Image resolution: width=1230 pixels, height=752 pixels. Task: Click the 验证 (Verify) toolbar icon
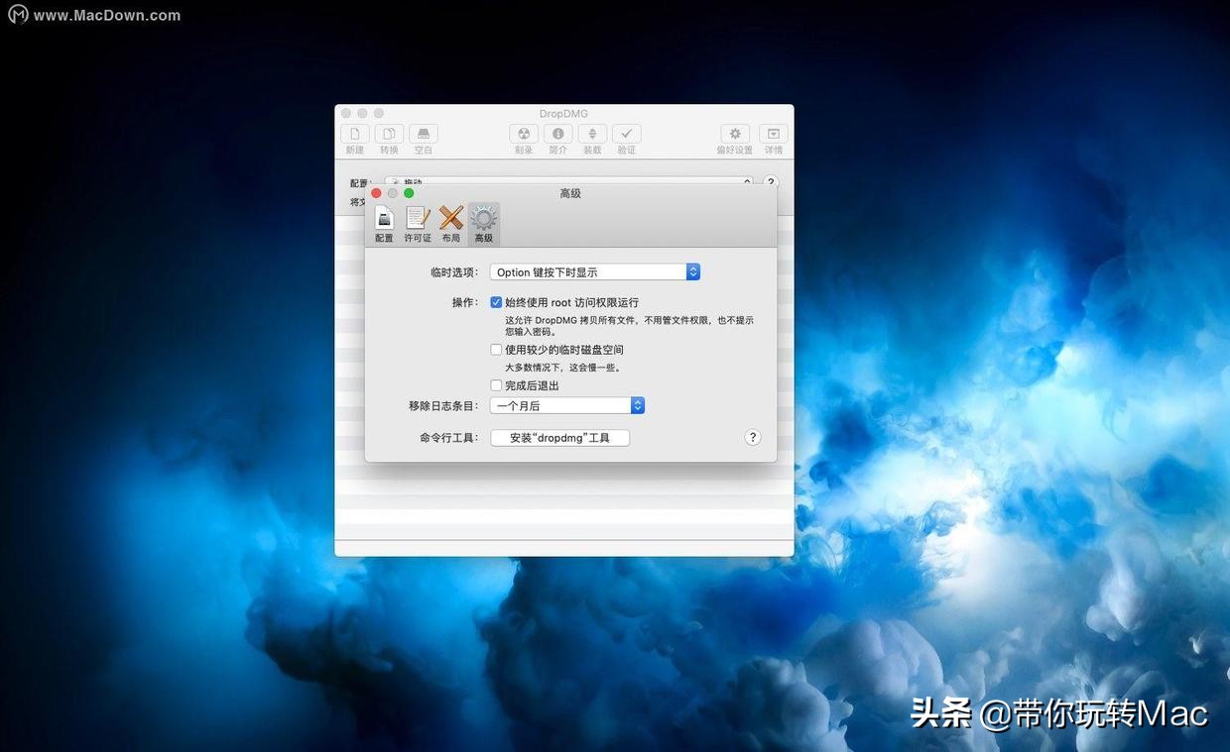click(626, 136)
